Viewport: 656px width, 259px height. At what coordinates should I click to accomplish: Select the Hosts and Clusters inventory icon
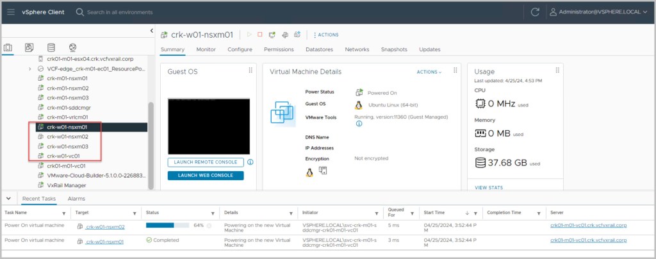point(9,47)
